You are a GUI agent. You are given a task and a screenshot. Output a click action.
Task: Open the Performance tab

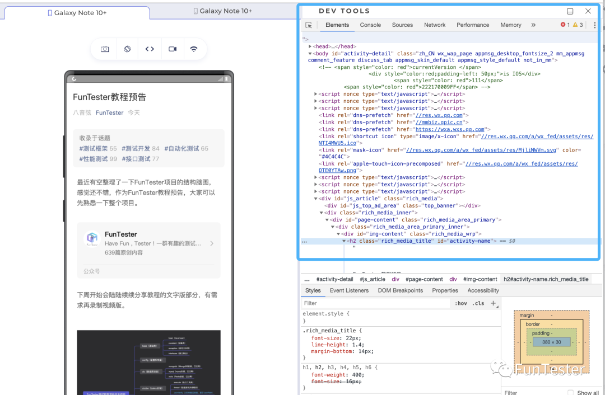[473, 25]
